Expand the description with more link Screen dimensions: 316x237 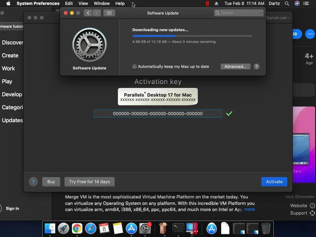point(249,210)
